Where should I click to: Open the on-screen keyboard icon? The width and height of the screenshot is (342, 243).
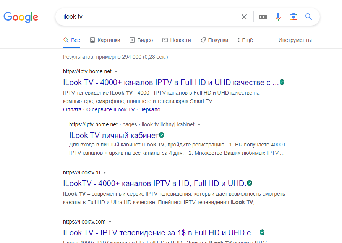(x=263, y=16)
